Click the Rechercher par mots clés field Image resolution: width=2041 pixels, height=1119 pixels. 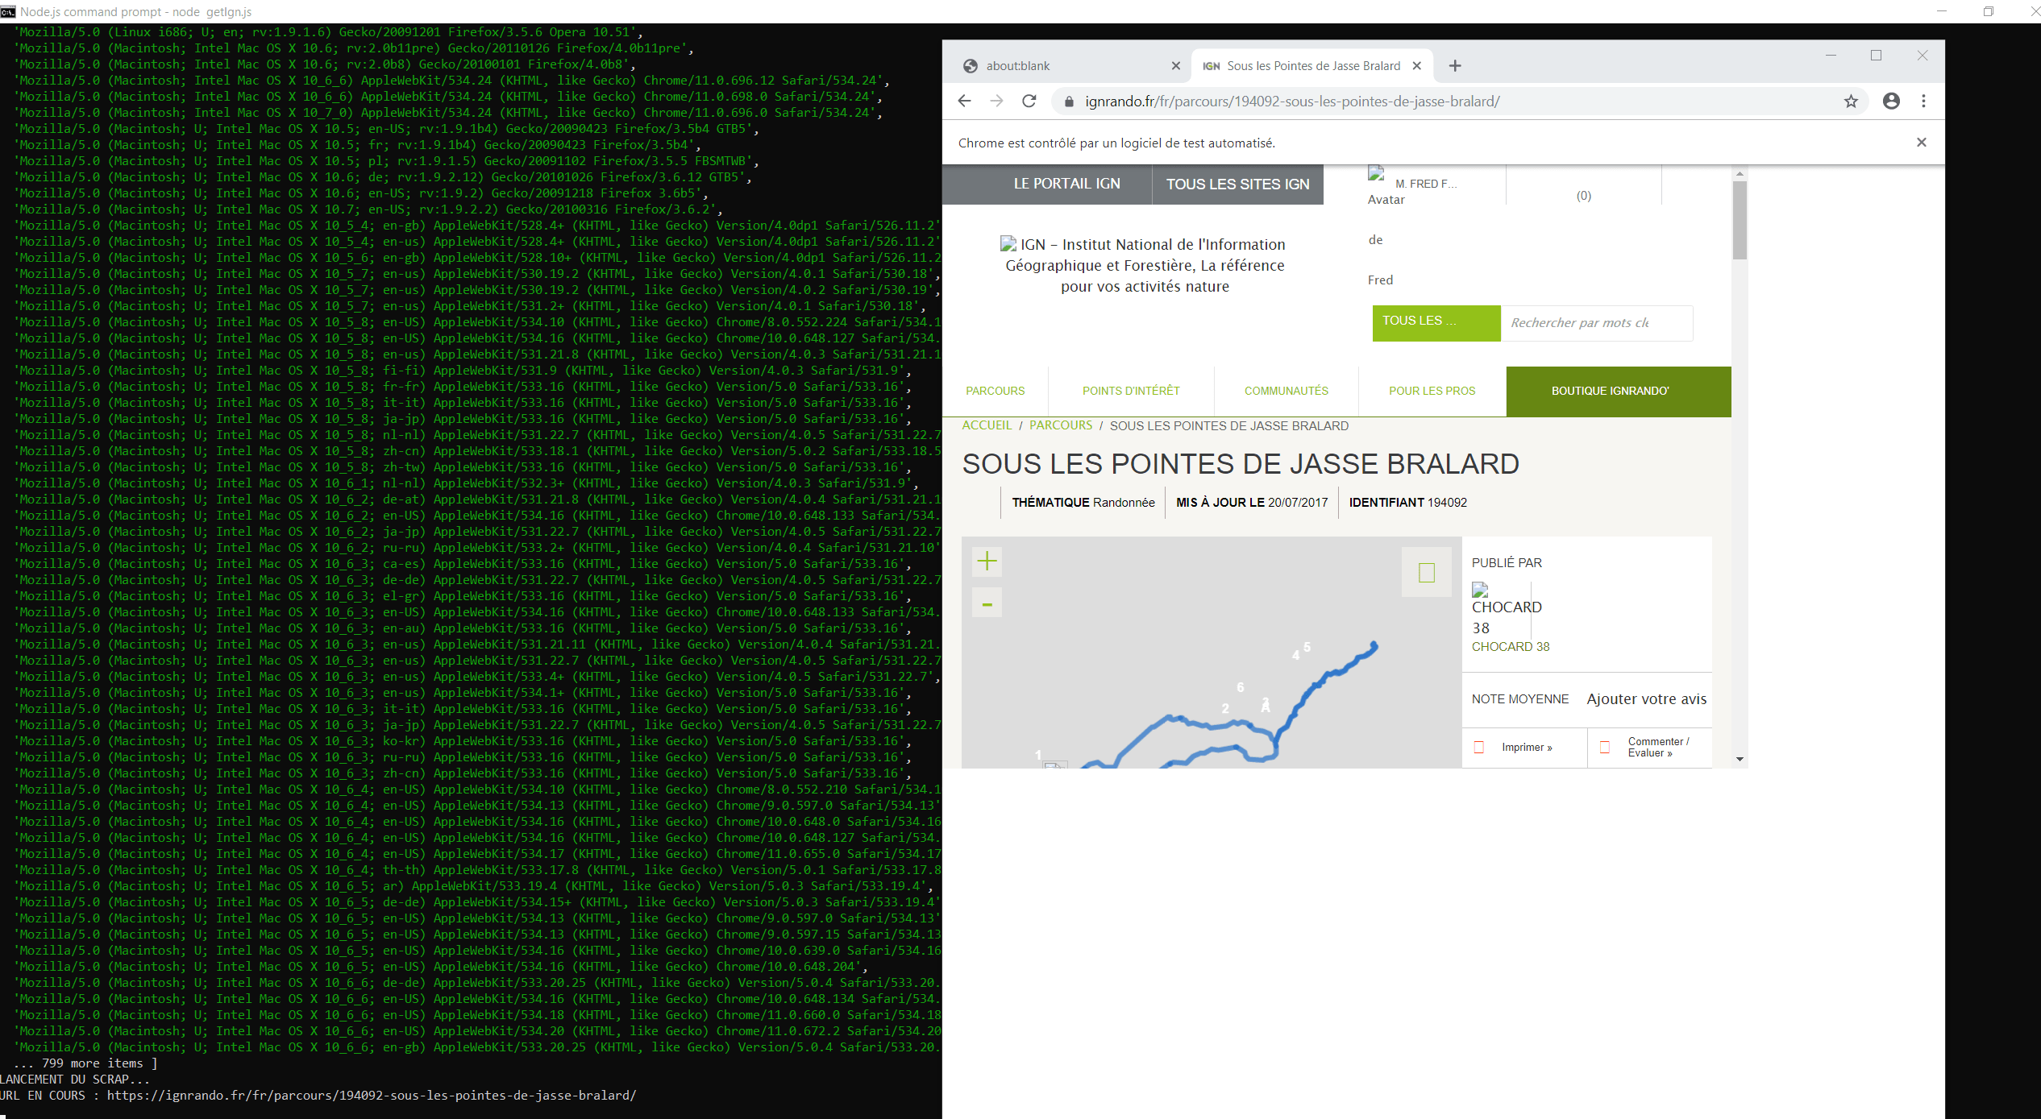coord(1596,323)
